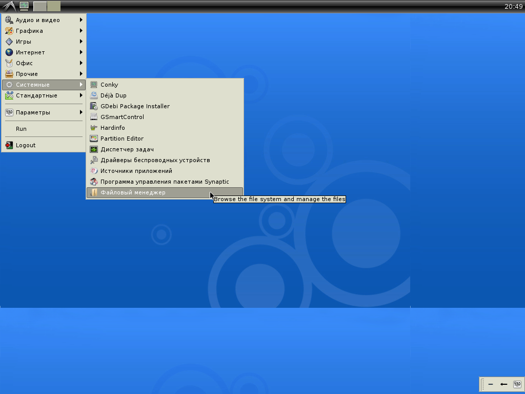The width and height of the screenshot is (525, 394).
Task: Switch to the first desktop in the pager
Action: tap(40, 6)
